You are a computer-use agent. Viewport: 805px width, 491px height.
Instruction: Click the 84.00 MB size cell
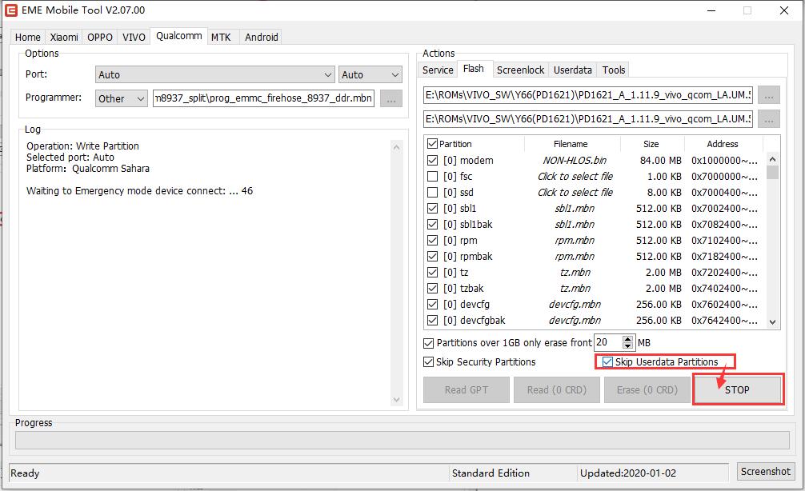click(661, 160)
